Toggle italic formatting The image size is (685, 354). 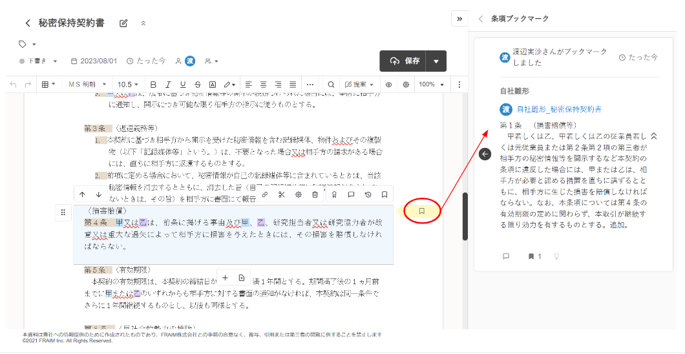[168, 85]
